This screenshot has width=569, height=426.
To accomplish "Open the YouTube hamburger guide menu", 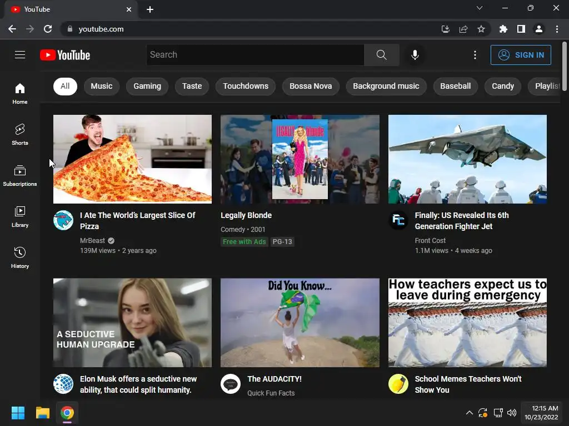I will point(20,55).
